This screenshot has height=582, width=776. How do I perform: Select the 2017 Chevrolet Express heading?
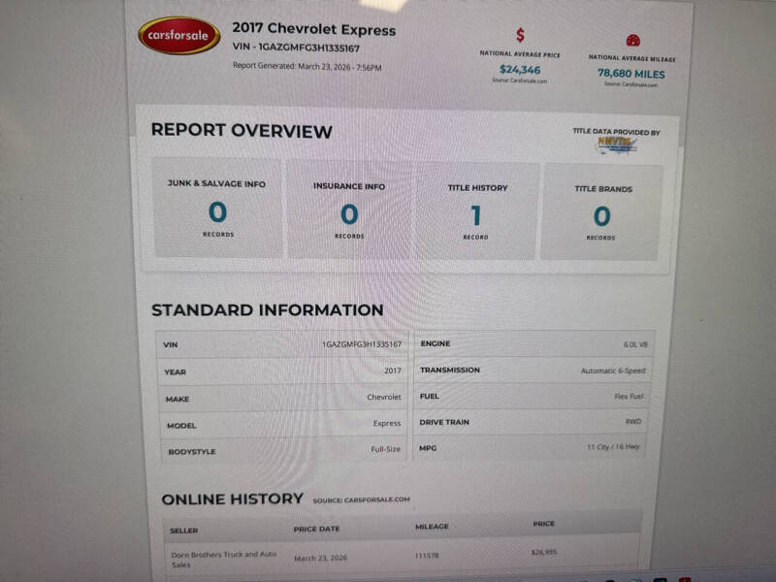point(313,29)
